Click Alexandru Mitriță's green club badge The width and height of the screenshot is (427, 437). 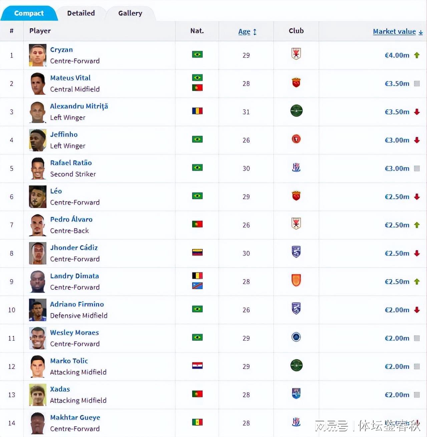tap(296, 111)
